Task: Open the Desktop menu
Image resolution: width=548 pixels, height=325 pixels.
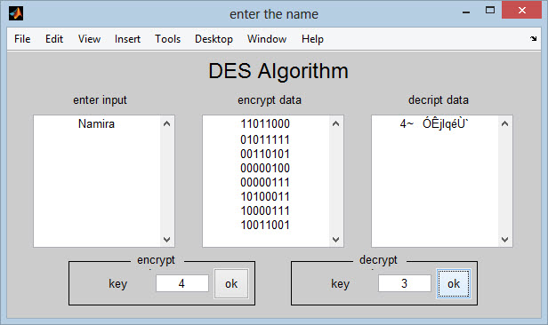Action: [214, 39]
